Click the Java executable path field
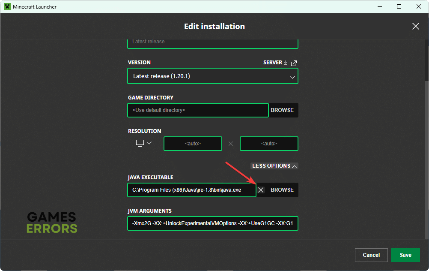 click(191, 190)
